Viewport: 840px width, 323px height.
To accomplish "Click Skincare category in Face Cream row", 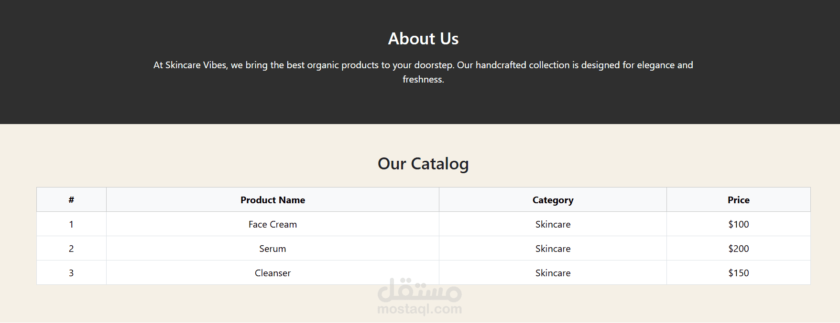I will (553, 224).
